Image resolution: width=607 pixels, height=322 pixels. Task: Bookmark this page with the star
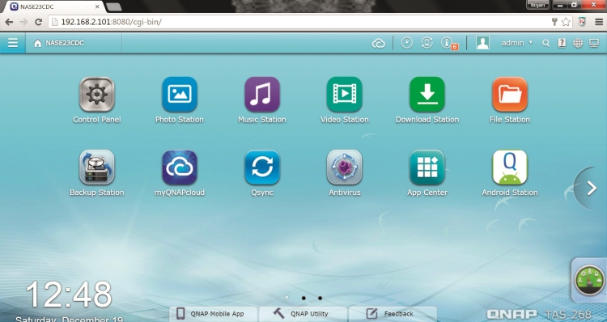click(566, 22)
